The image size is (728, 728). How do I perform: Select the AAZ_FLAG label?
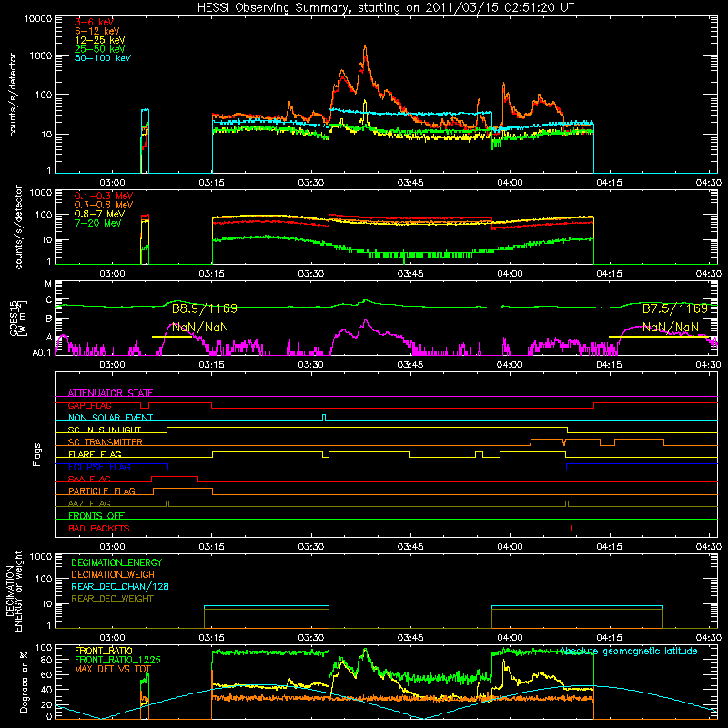coord(89,503)
